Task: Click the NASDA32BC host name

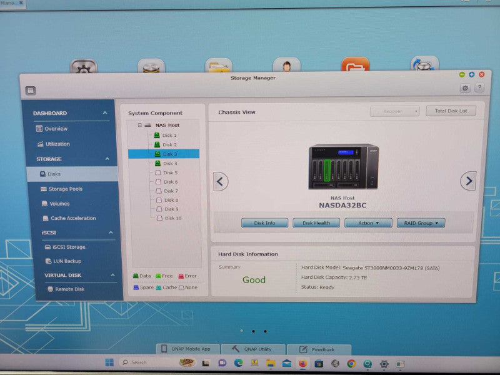Action: point(342,206)
